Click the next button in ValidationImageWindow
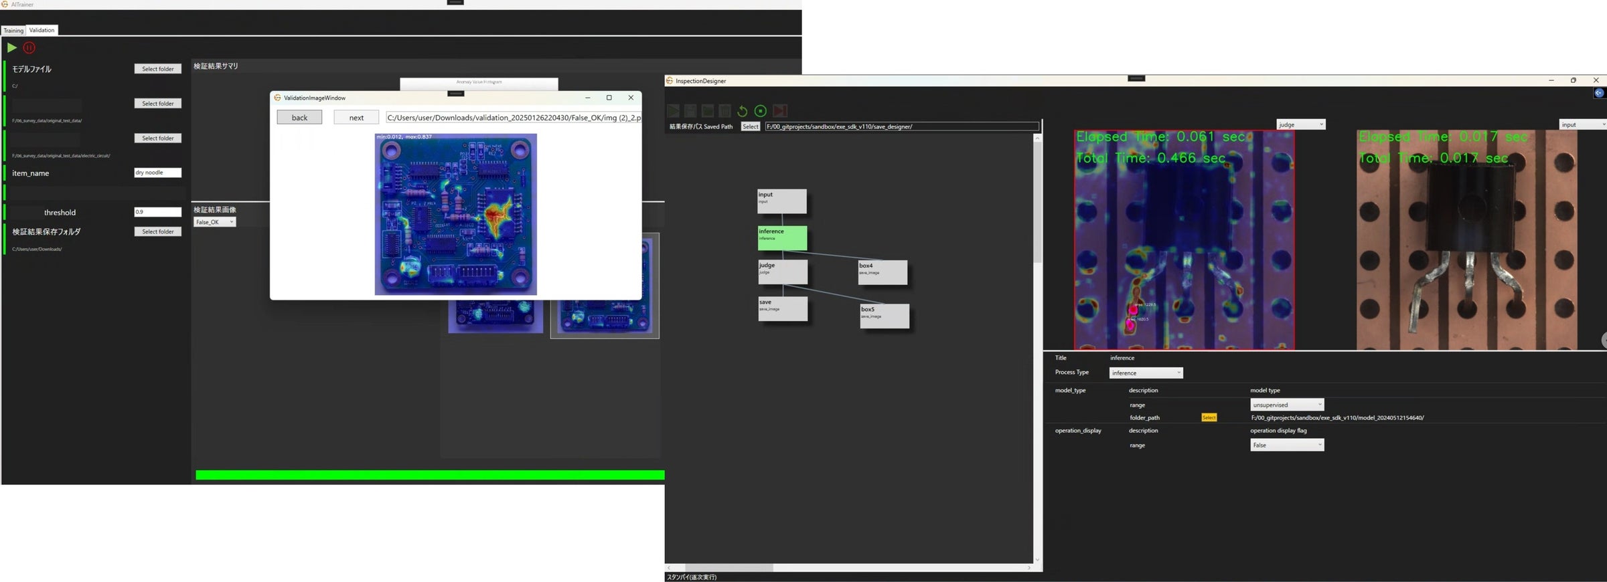The height and width of the screenshot is (582, 1607). tap(356, 118)
